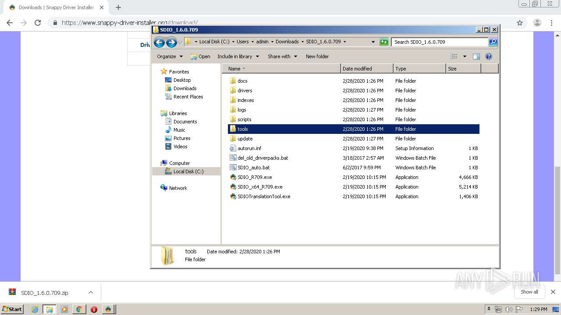The image size is (561, 315).
Task: Open a new Chrome tab
Action: coord(118,7)
